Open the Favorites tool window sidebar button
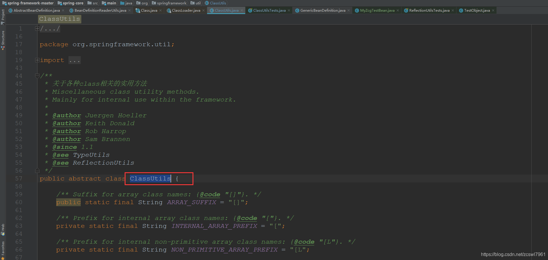Viewport: 548px width, 260px height. 3,250
